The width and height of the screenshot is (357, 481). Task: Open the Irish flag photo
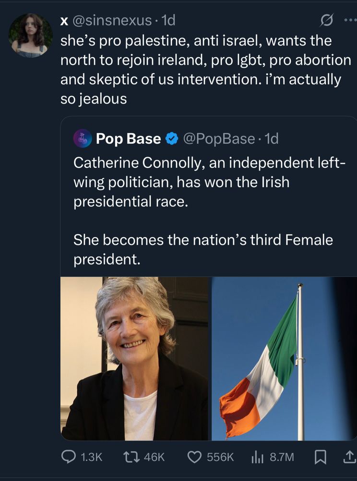284,358
